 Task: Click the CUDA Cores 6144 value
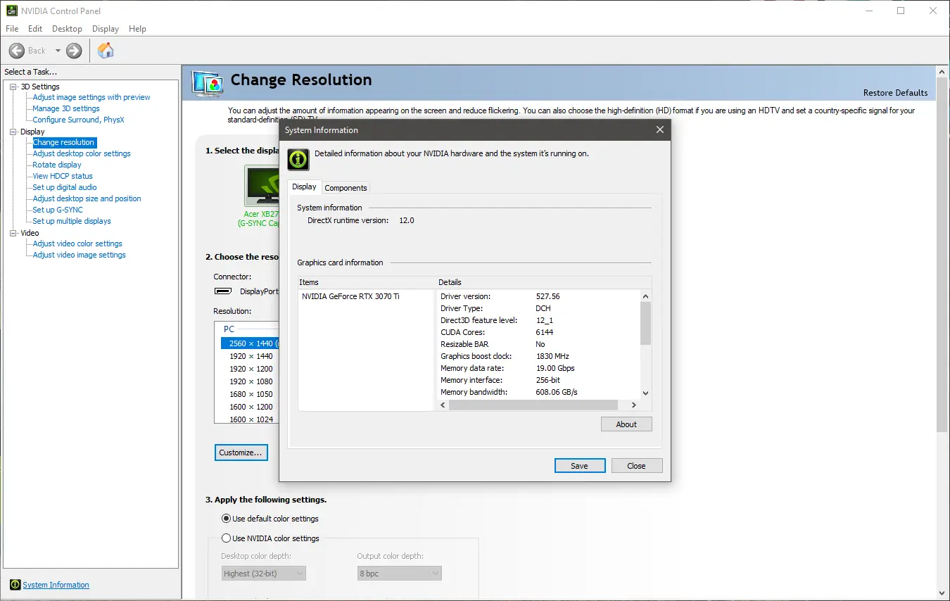545,332
